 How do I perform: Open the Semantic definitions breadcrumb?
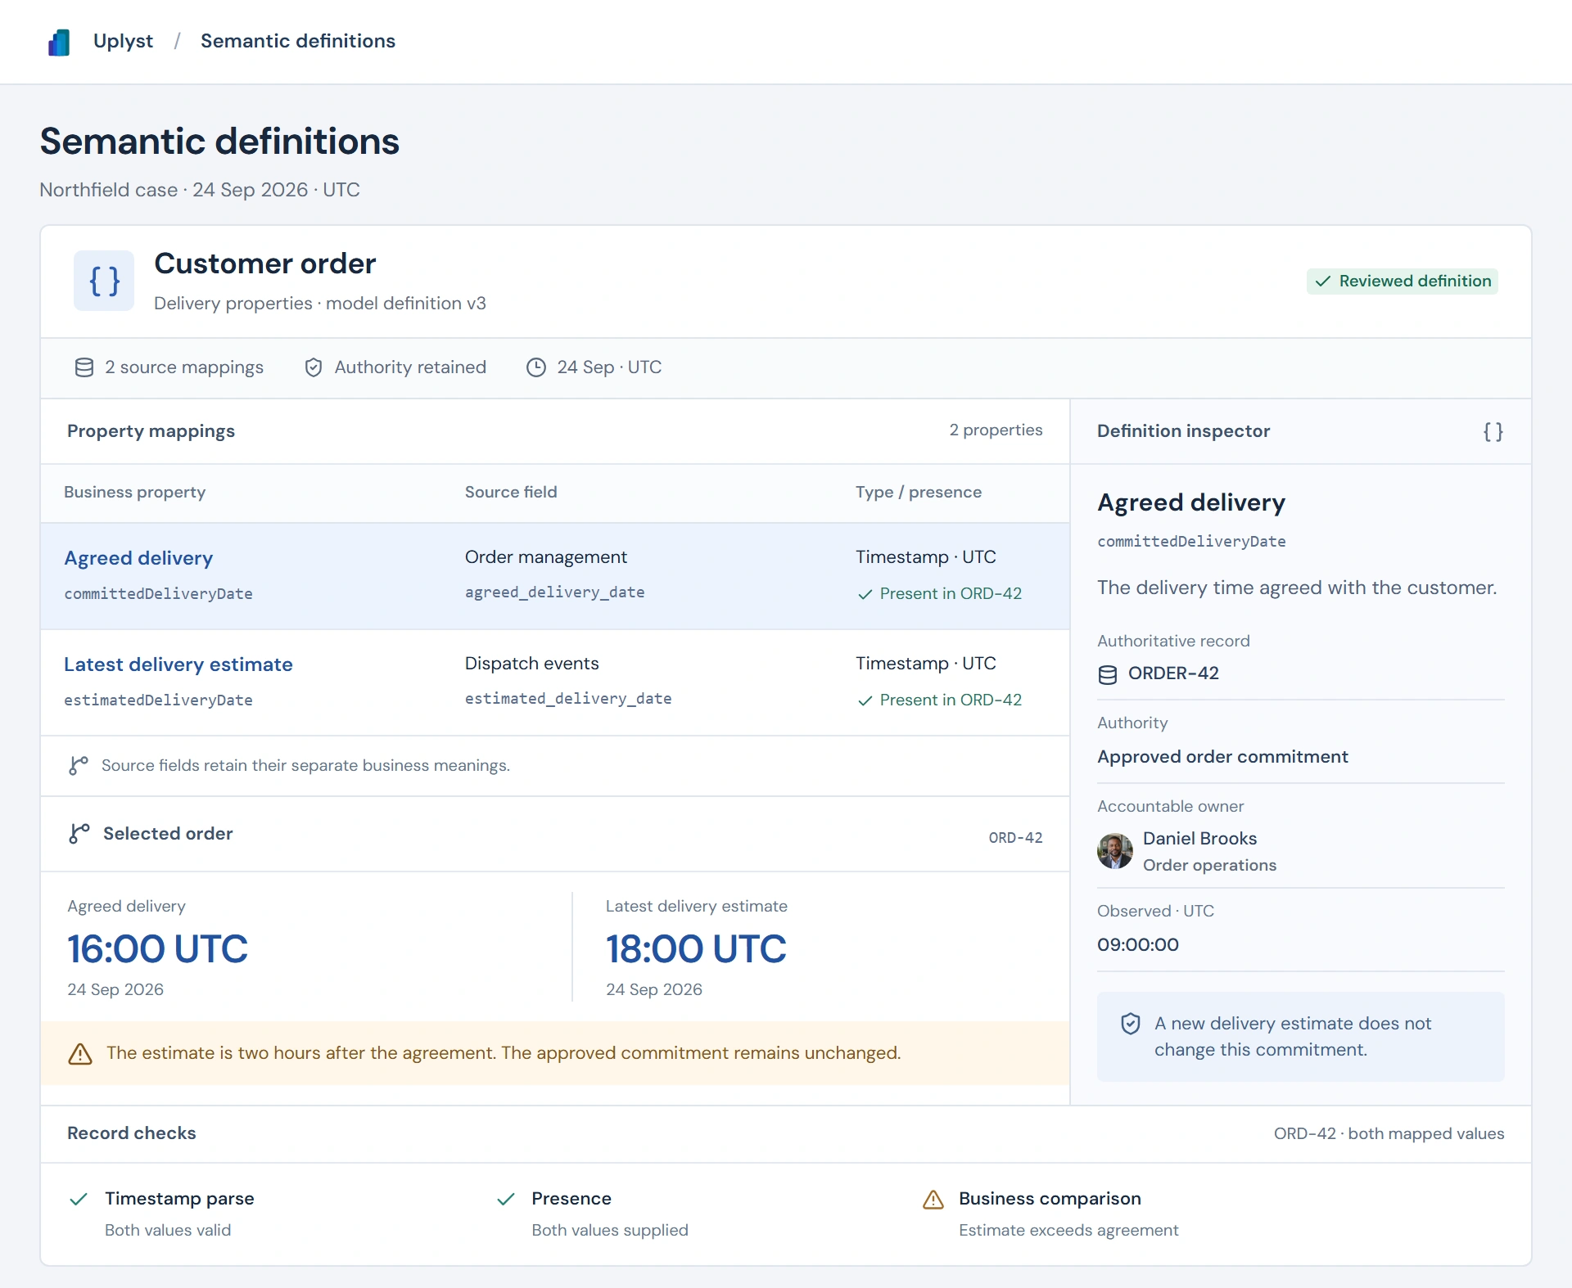pos(298,41)
